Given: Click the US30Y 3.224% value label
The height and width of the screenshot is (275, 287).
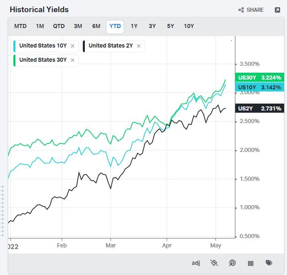Looking at the screenshot, I should 259,78.
